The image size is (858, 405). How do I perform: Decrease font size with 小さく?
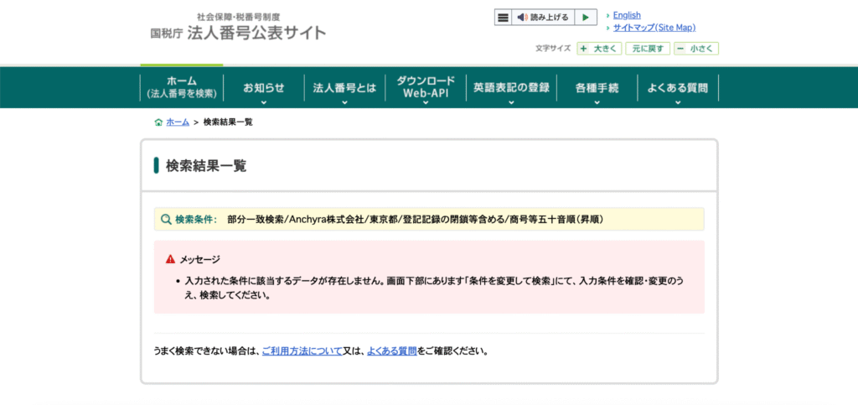[696, 49]
